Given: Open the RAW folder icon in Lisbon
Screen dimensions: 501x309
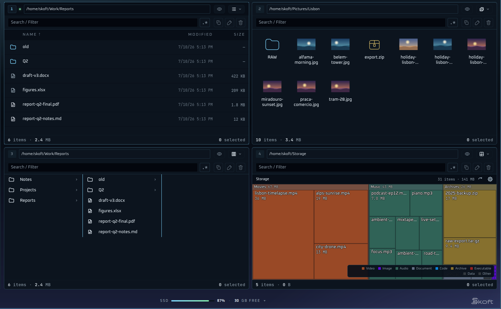Looking at the screenshot, I should point(272,44).
